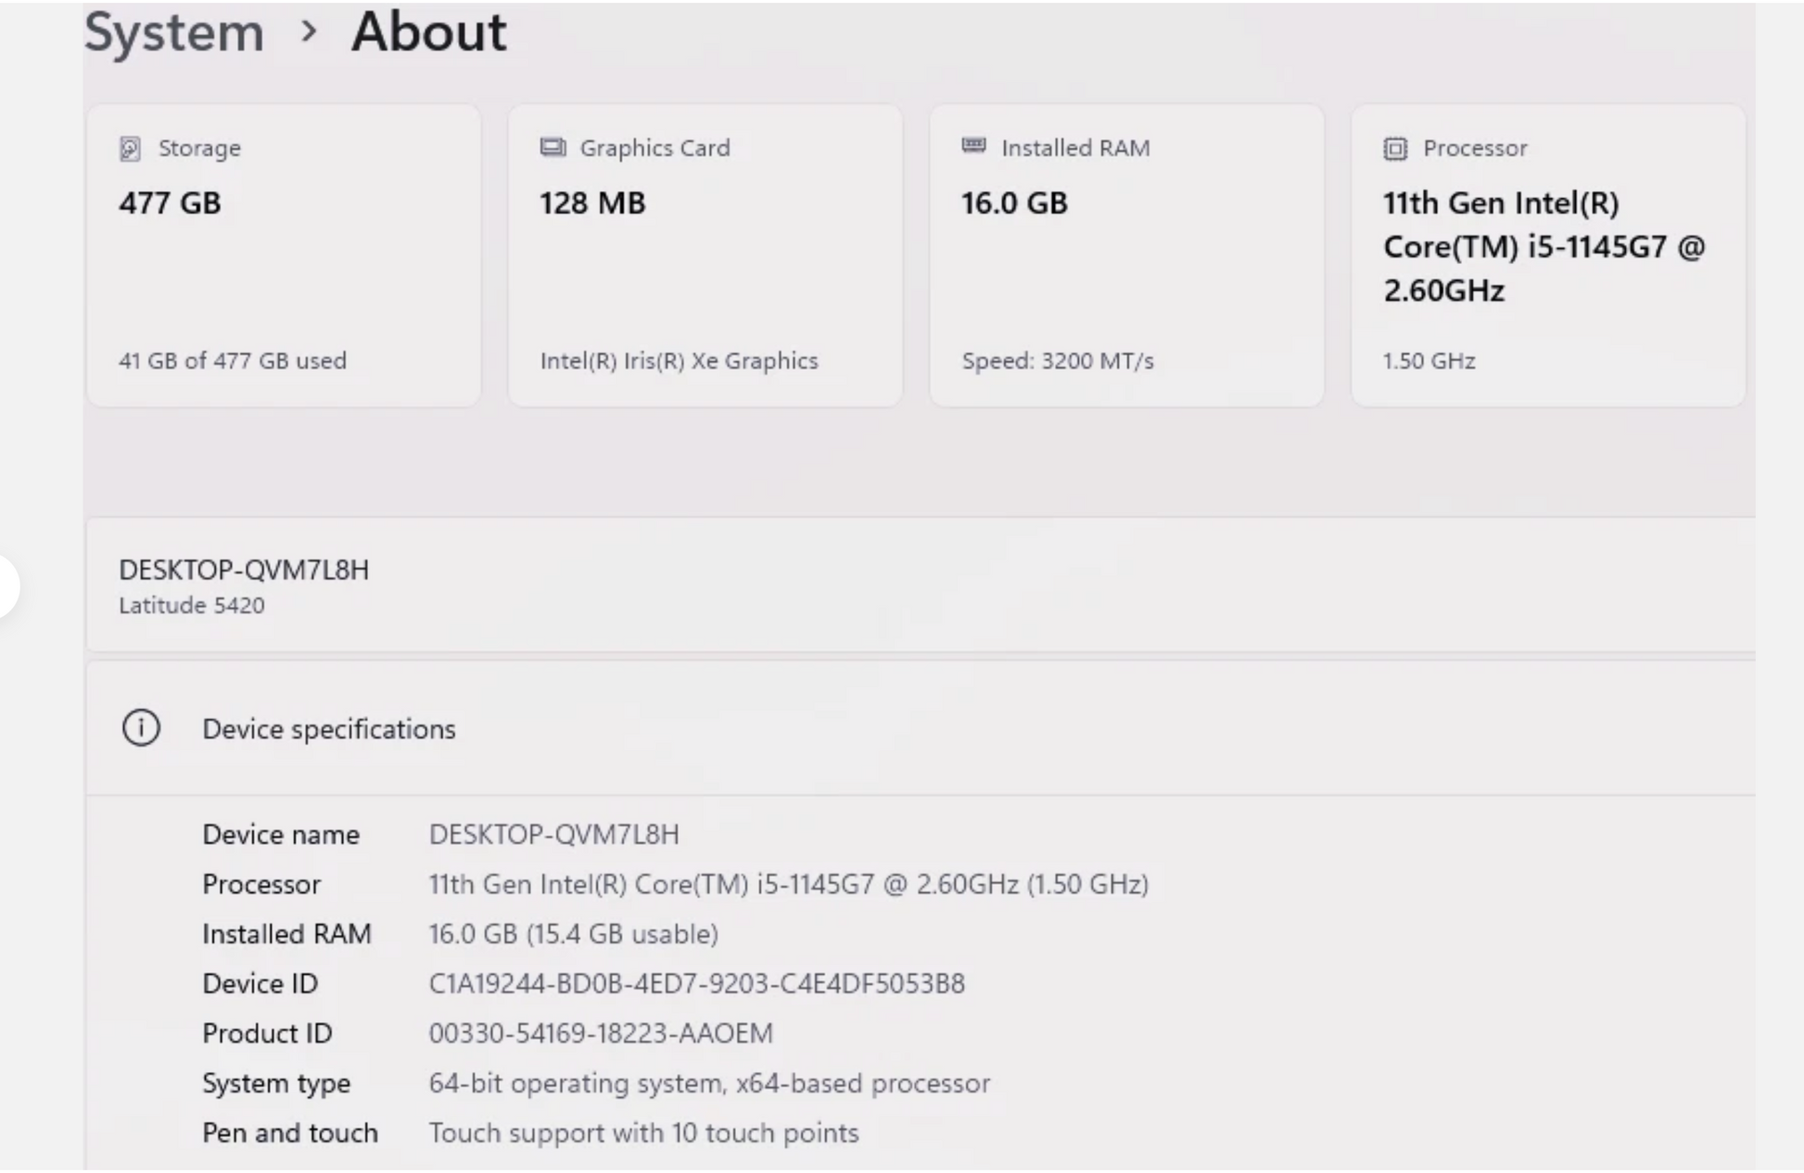Click the Storage disk icon
This screenshot has width=1804, height=1173.
[130, 148]
